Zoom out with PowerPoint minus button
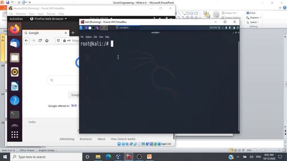This screenshot has width=287, height=161. (255, 150)
